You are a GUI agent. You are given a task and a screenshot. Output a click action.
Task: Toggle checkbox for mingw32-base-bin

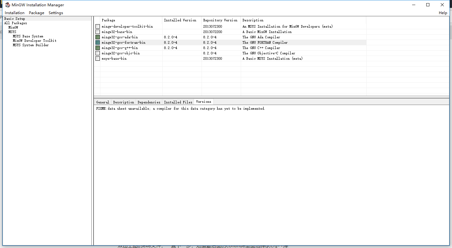pos(98,32)
